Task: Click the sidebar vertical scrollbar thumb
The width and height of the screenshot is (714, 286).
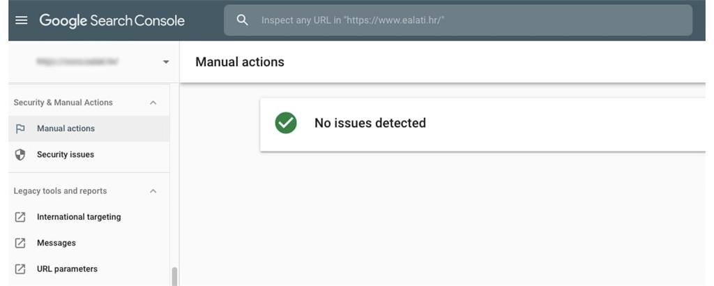Action: point(174,276)
